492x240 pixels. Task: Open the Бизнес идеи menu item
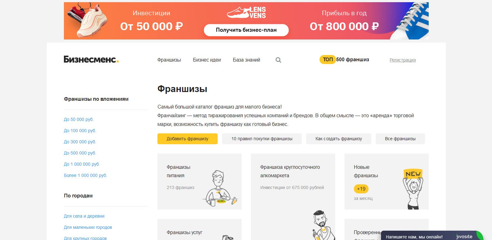[x=207, y=60]
